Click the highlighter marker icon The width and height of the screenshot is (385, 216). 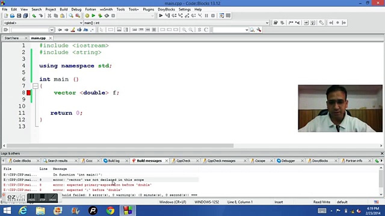tap(73, 30)
